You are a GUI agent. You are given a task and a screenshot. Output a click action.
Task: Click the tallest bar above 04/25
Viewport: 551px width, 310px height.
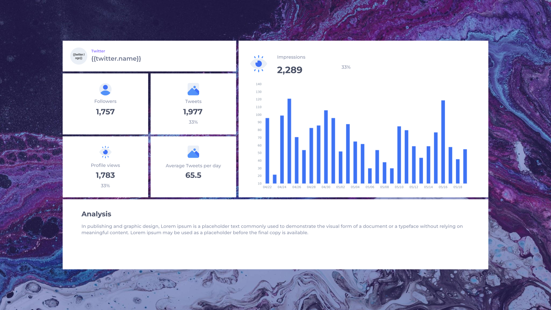click(x=289, y=141)
